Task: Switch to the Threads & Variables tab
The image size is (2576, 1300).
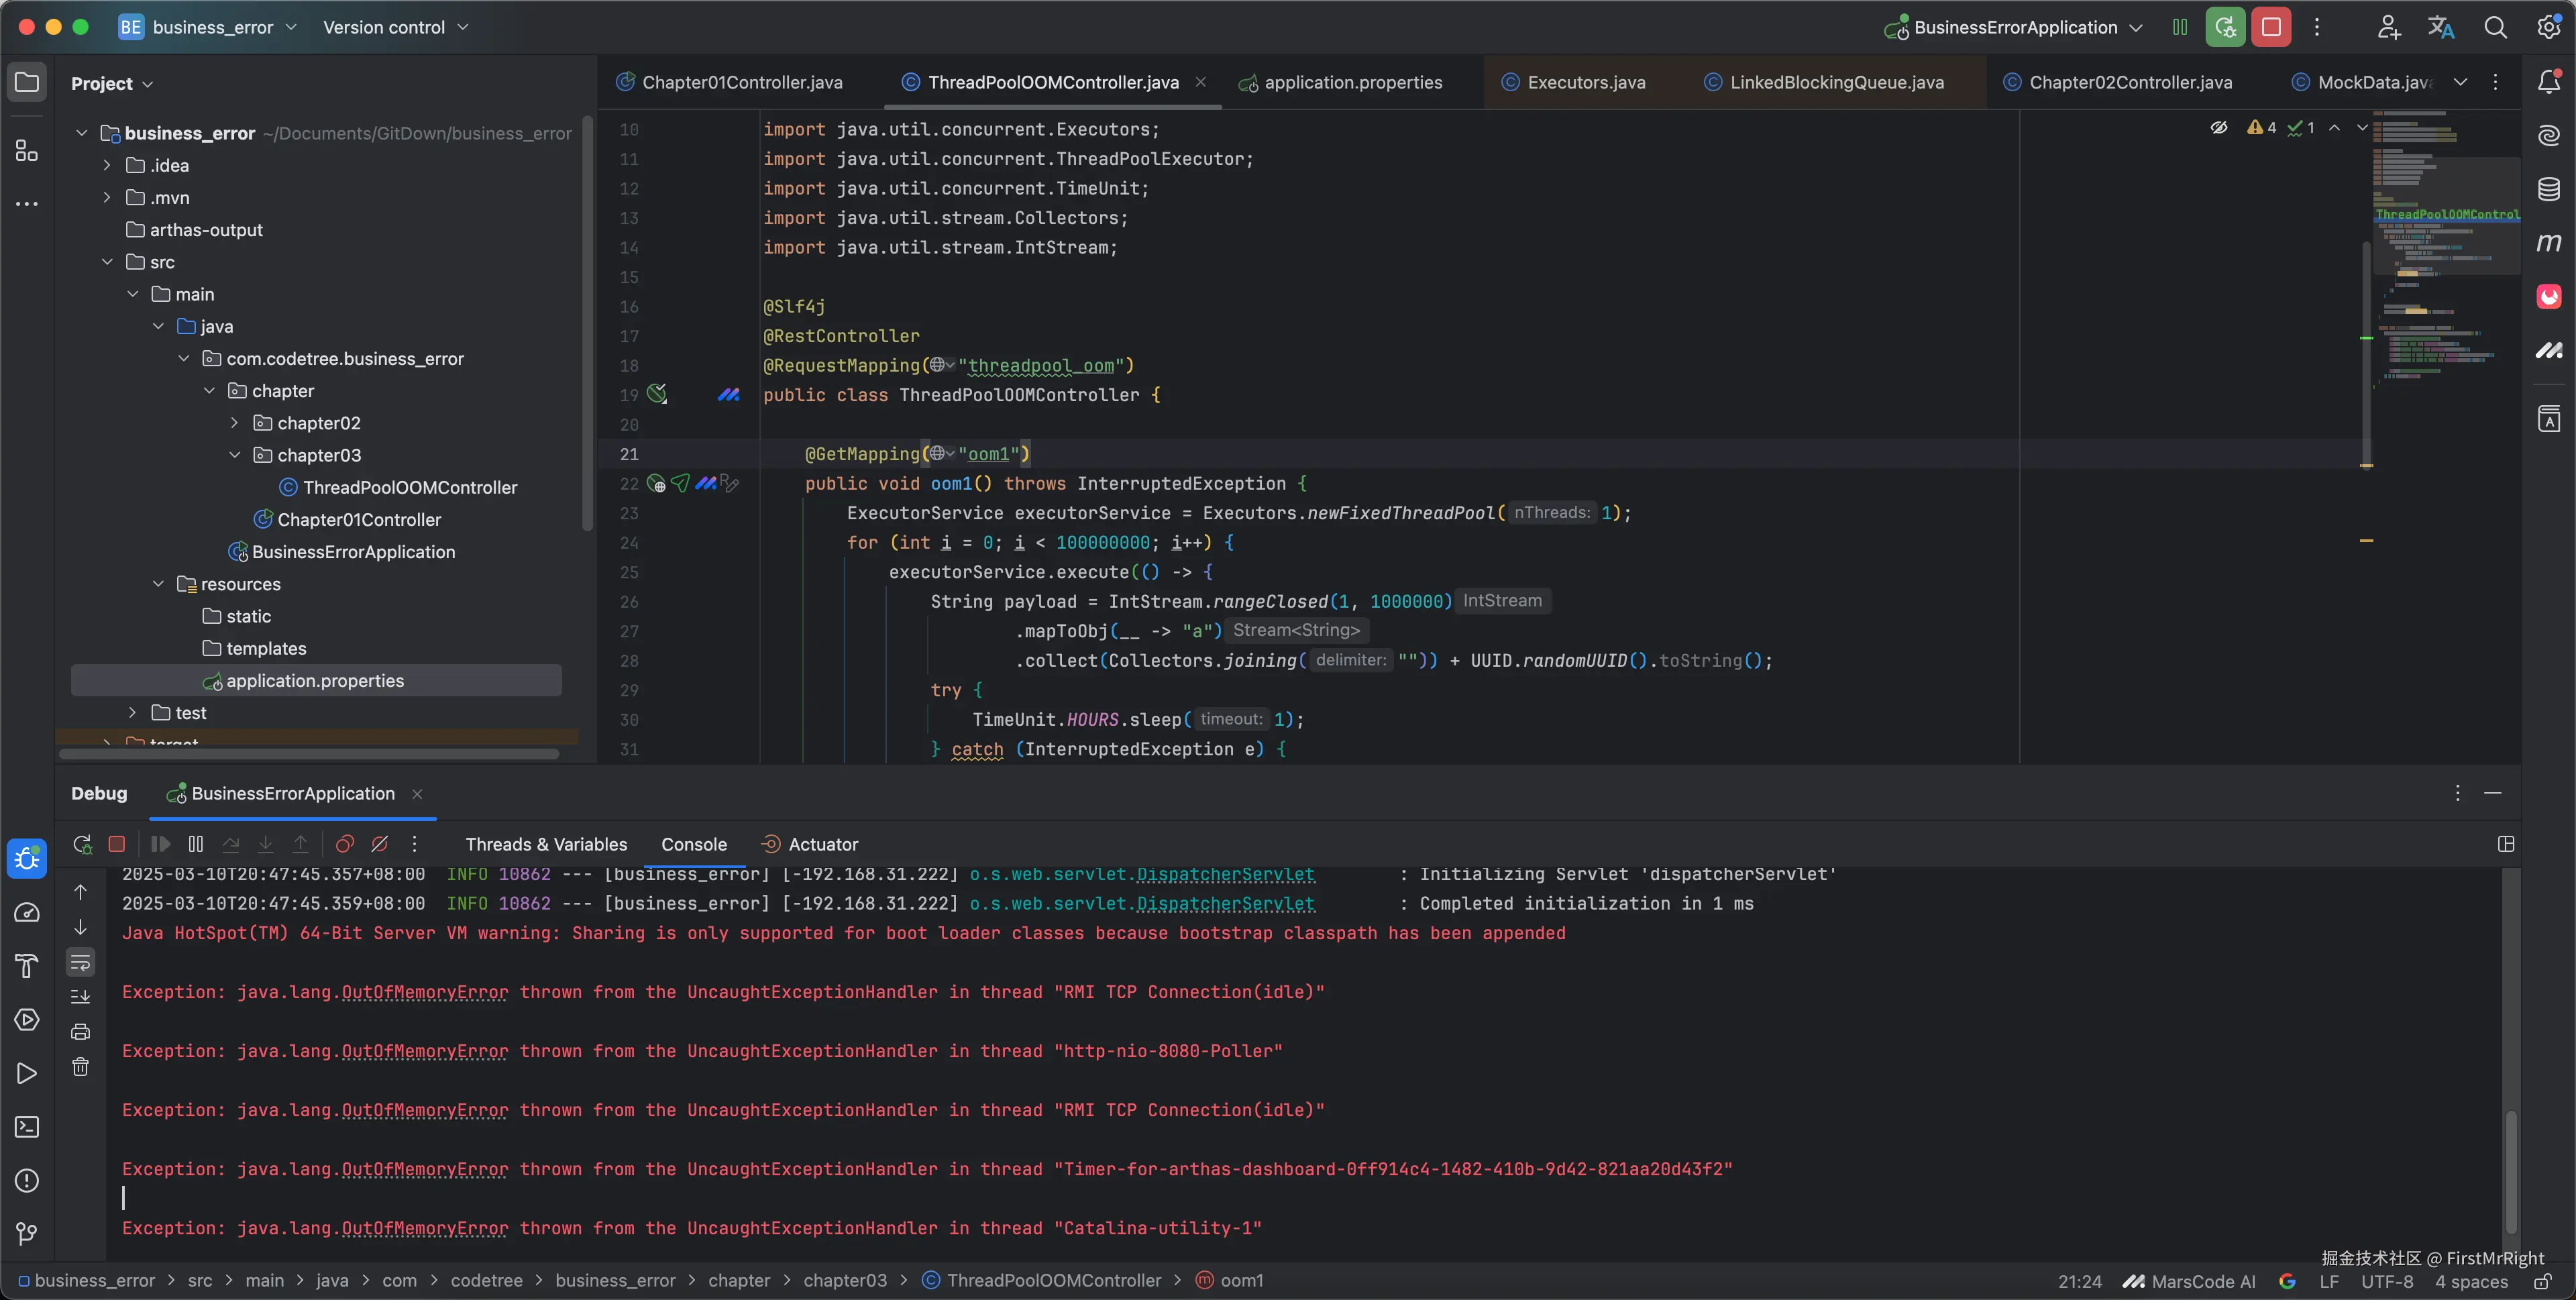Action: pos(546,844)
